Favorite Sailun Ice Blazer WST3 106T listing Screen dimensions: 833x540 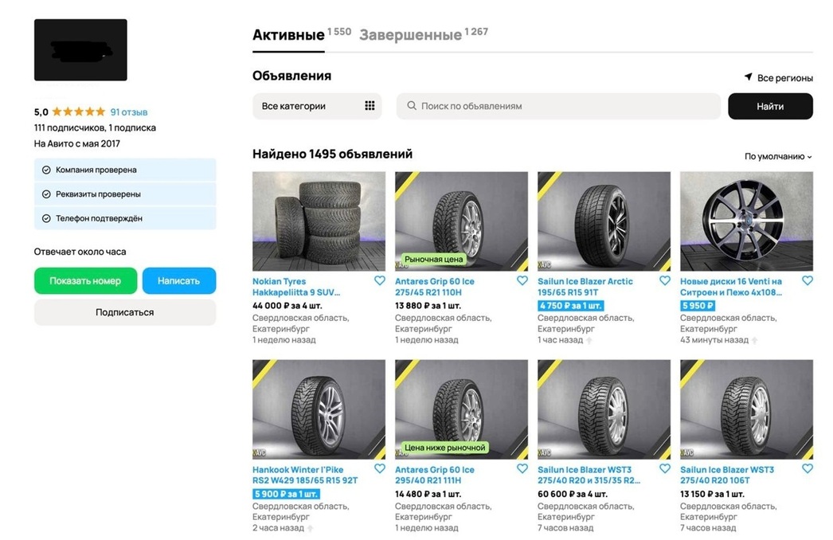[808, 469]
